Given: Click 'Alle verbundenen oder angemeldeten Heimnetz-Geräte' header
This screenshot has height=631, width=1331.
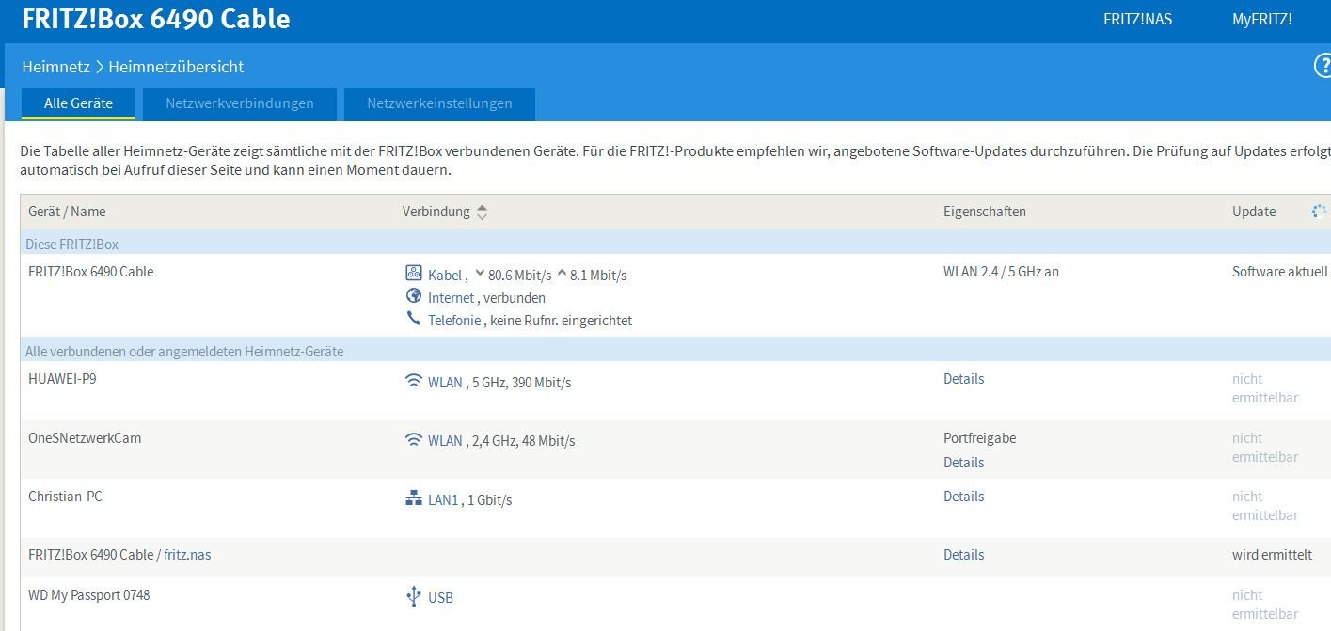Looking at the screenshot, I should coord(184,352).
